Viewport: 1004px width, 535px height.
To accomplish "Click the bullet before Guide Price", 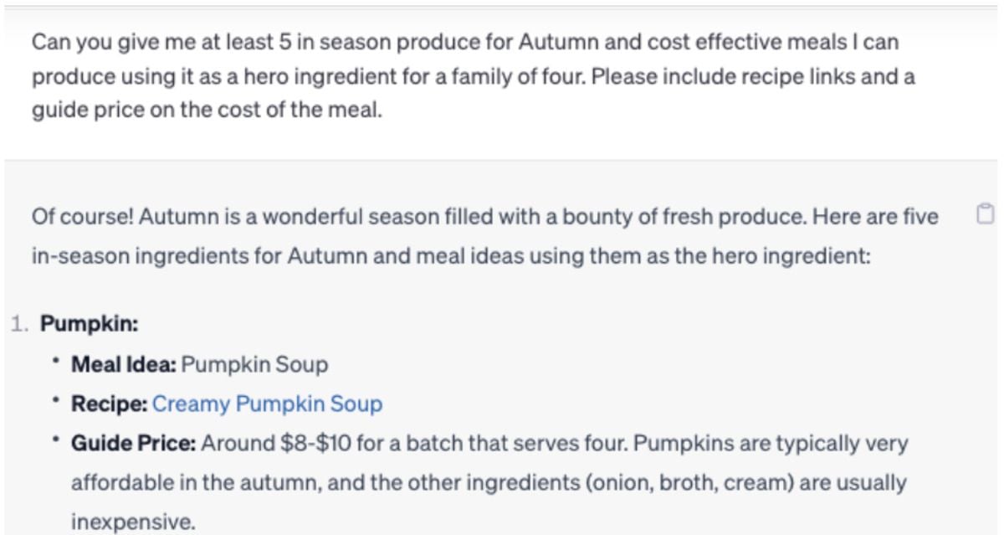I will pos(55,442).
